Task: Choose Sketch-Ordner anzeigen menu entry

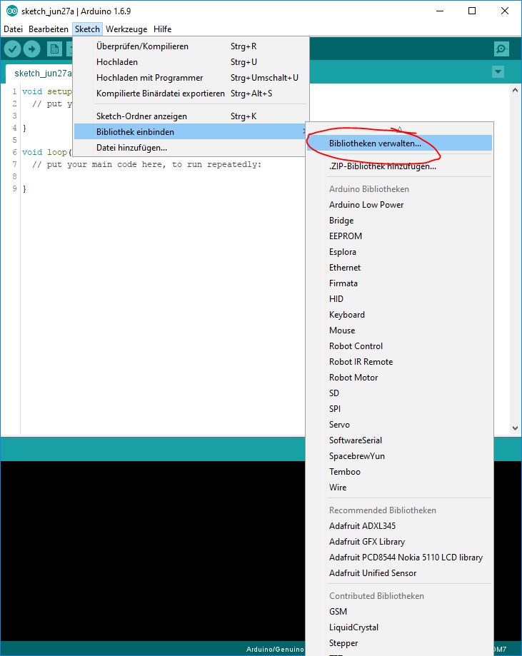Action: [141, 116]
